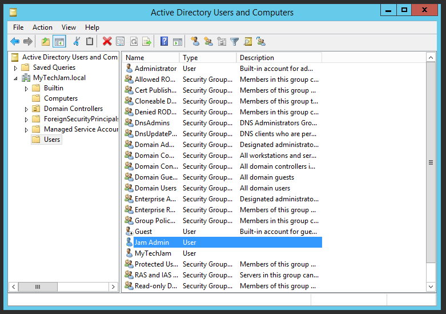This screenshot has width=446, height=314.
Task: Expand the Builtin container
Action: [x=26, y=89]
